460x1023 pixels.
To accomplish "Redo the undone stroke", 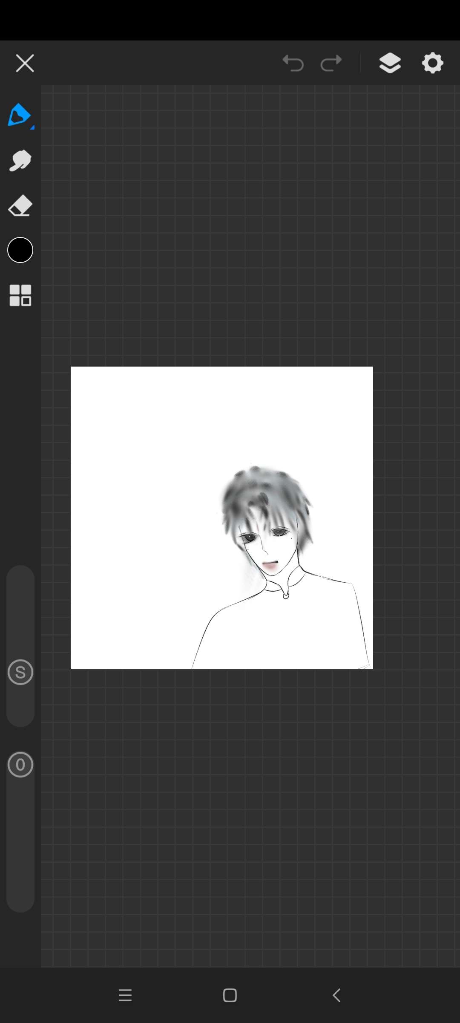I will [331, 64].
